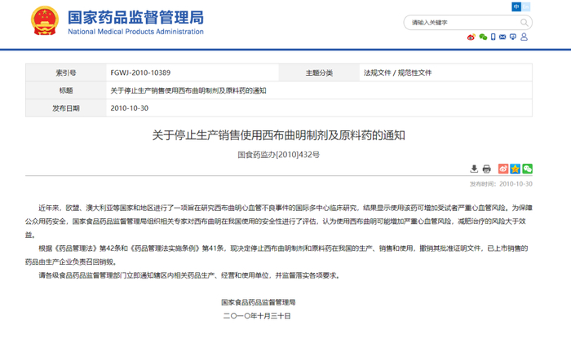571x338 pixels.
Task: Click the index number FGWJ-2010-10389
Action: click(140, 72)
